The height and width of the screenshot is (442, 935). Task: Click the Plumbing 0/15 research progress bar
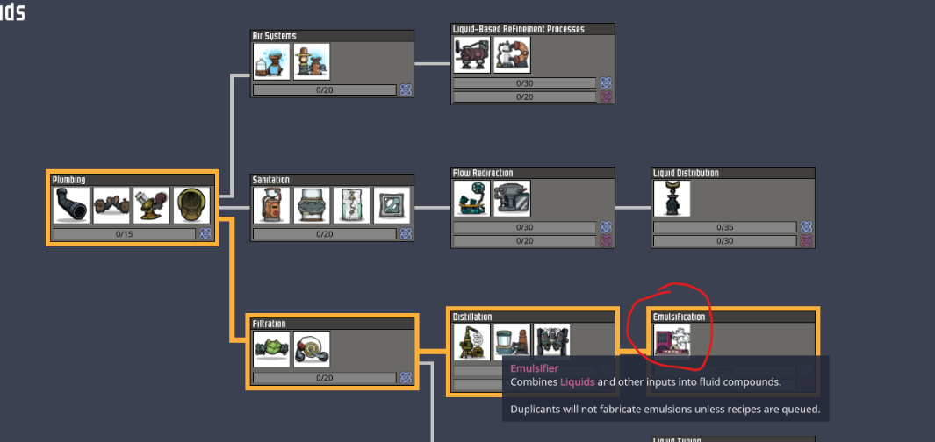(x=124, y=234)
